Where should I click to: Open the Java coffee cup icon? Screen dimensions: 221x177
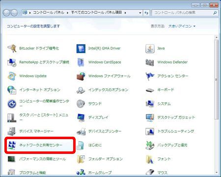pos(150,49)
